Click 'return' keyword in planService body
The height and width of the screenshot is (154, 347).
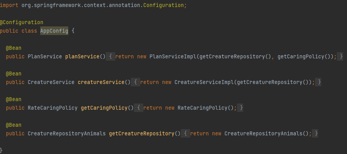pos(125,56)
